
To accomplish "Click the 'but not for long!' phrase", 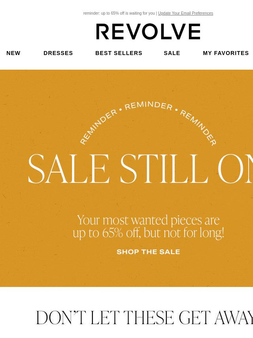I will [x=184, y=233].
